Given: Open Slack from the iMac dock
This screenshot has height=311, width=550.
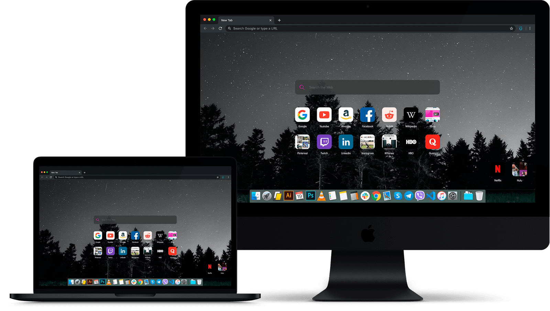Looking at the screenshot, I should pos(365,196).
